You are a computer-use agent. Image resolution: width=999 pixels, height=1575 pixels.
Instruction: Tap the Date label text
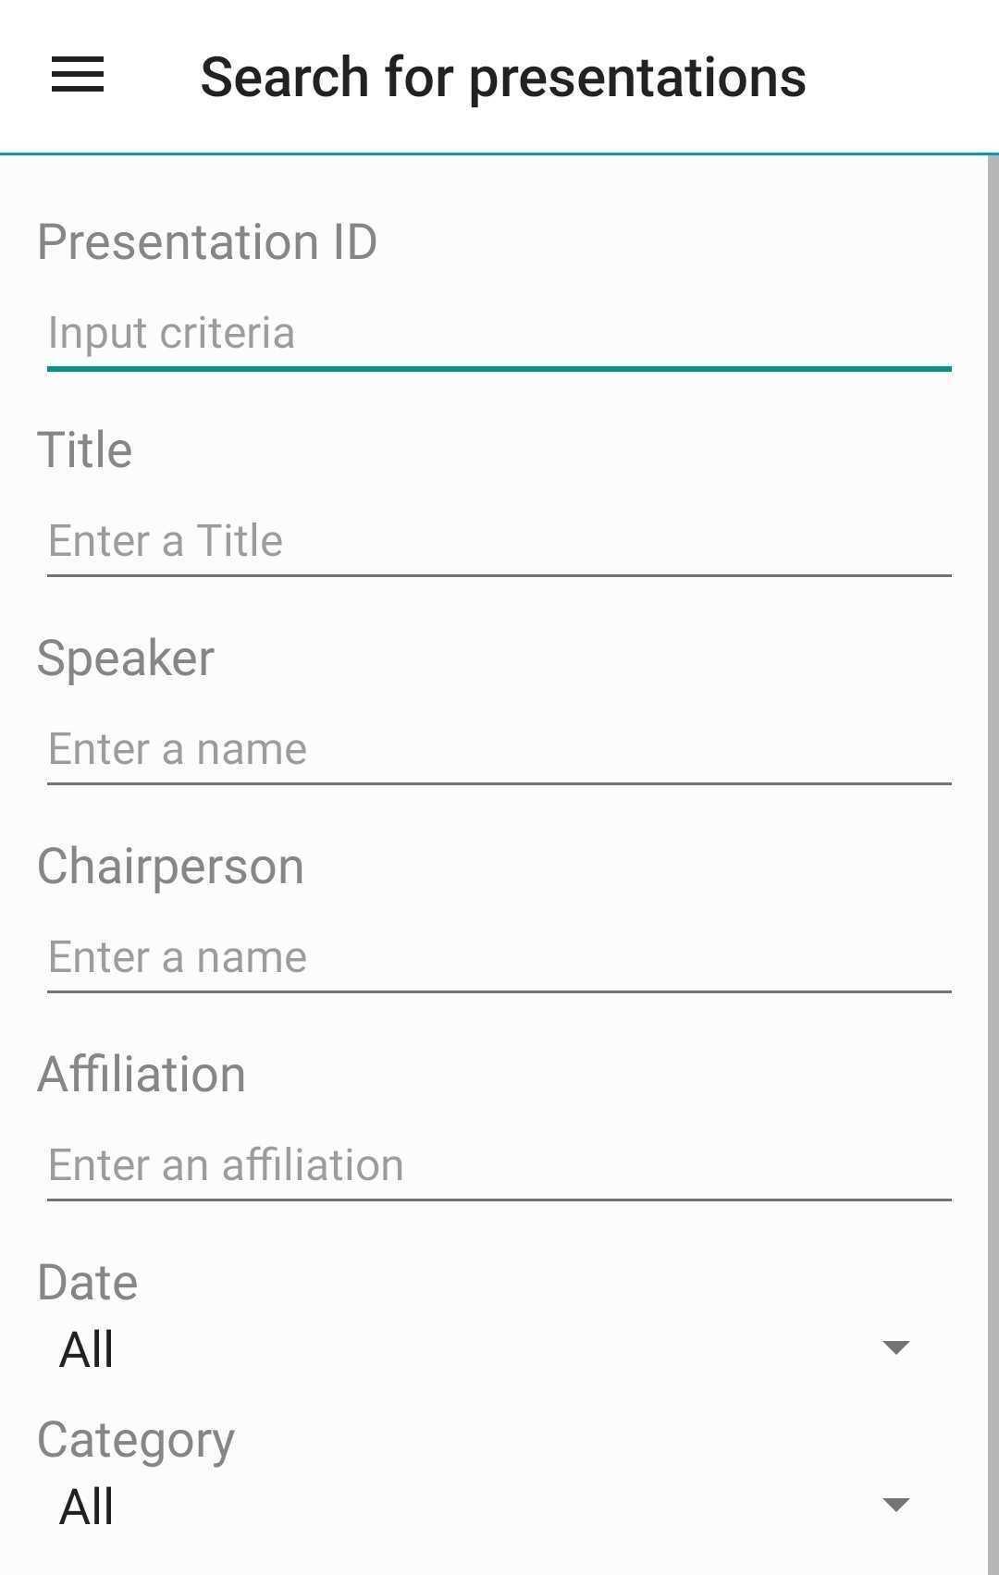(x=88, y=1283)
